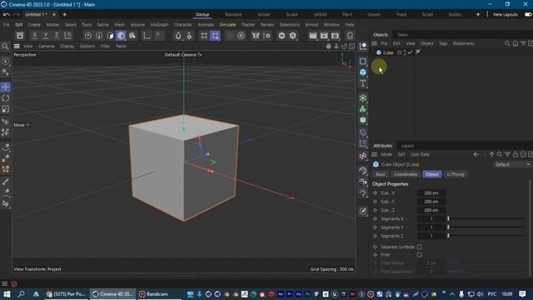Click the green gear Effector icon
Viewport: 533px width, 300px height.
pyautogui.click(x=363, y=120)
